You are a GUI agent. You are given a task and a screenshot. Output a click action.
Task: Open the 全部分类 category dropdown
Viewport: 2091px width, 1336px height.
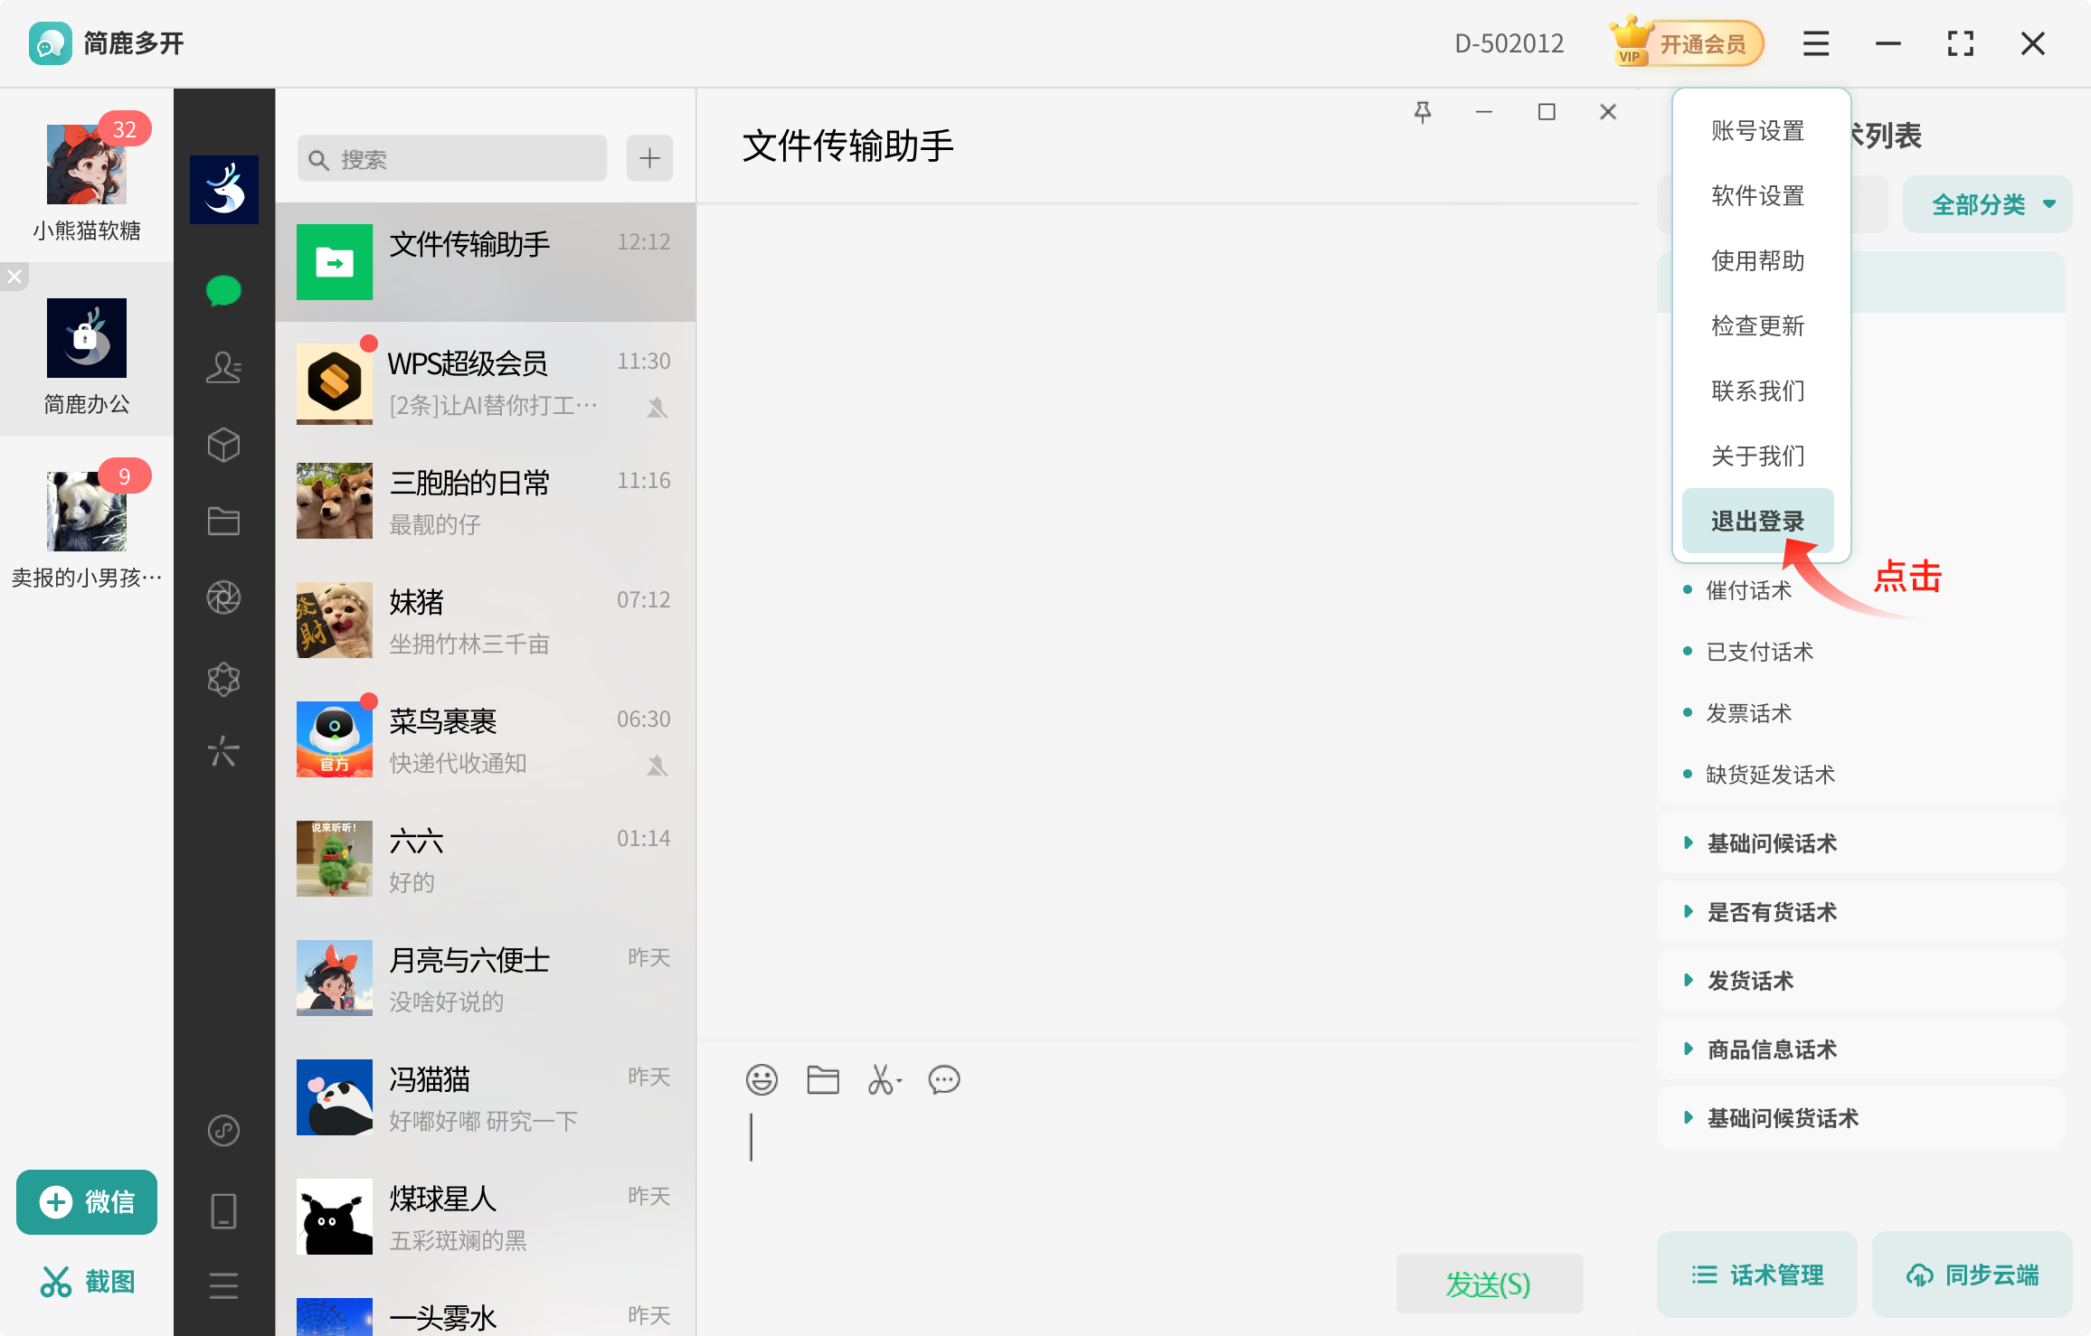point(1988,204)
